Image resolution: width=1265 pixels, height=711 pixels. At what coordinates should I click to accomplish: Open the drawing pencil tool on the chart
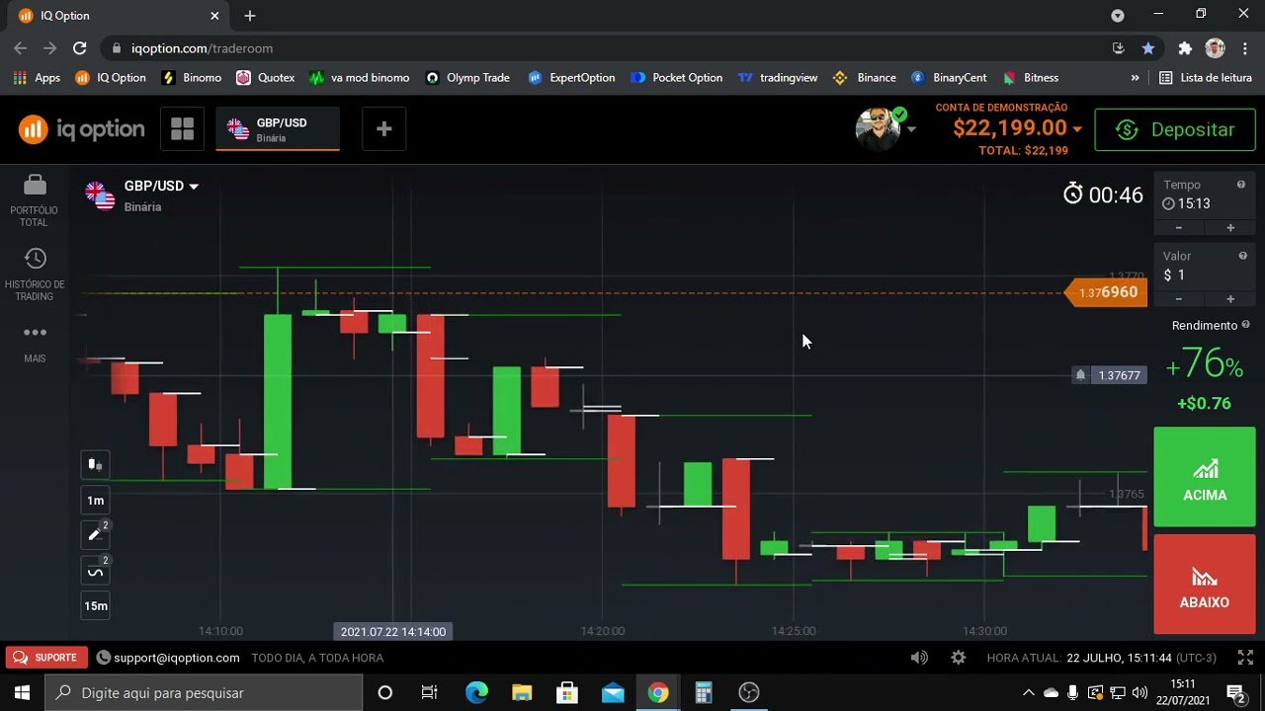tap(94, 534)
